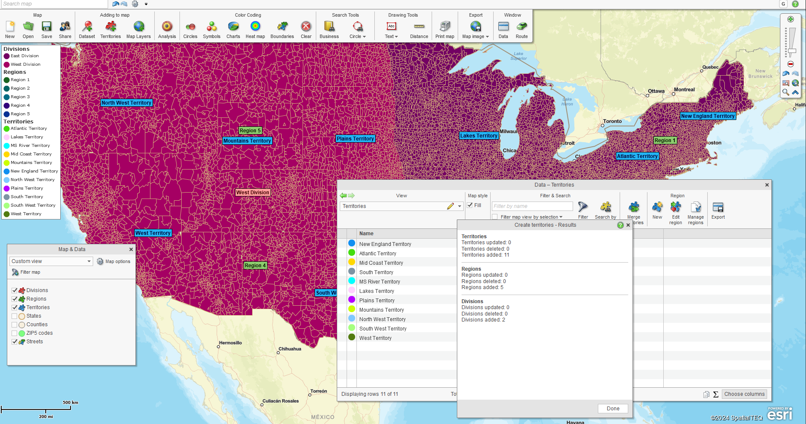Save the current map
Image resolution: width=806 pixels, height=424 pixels.
(47, 30)
